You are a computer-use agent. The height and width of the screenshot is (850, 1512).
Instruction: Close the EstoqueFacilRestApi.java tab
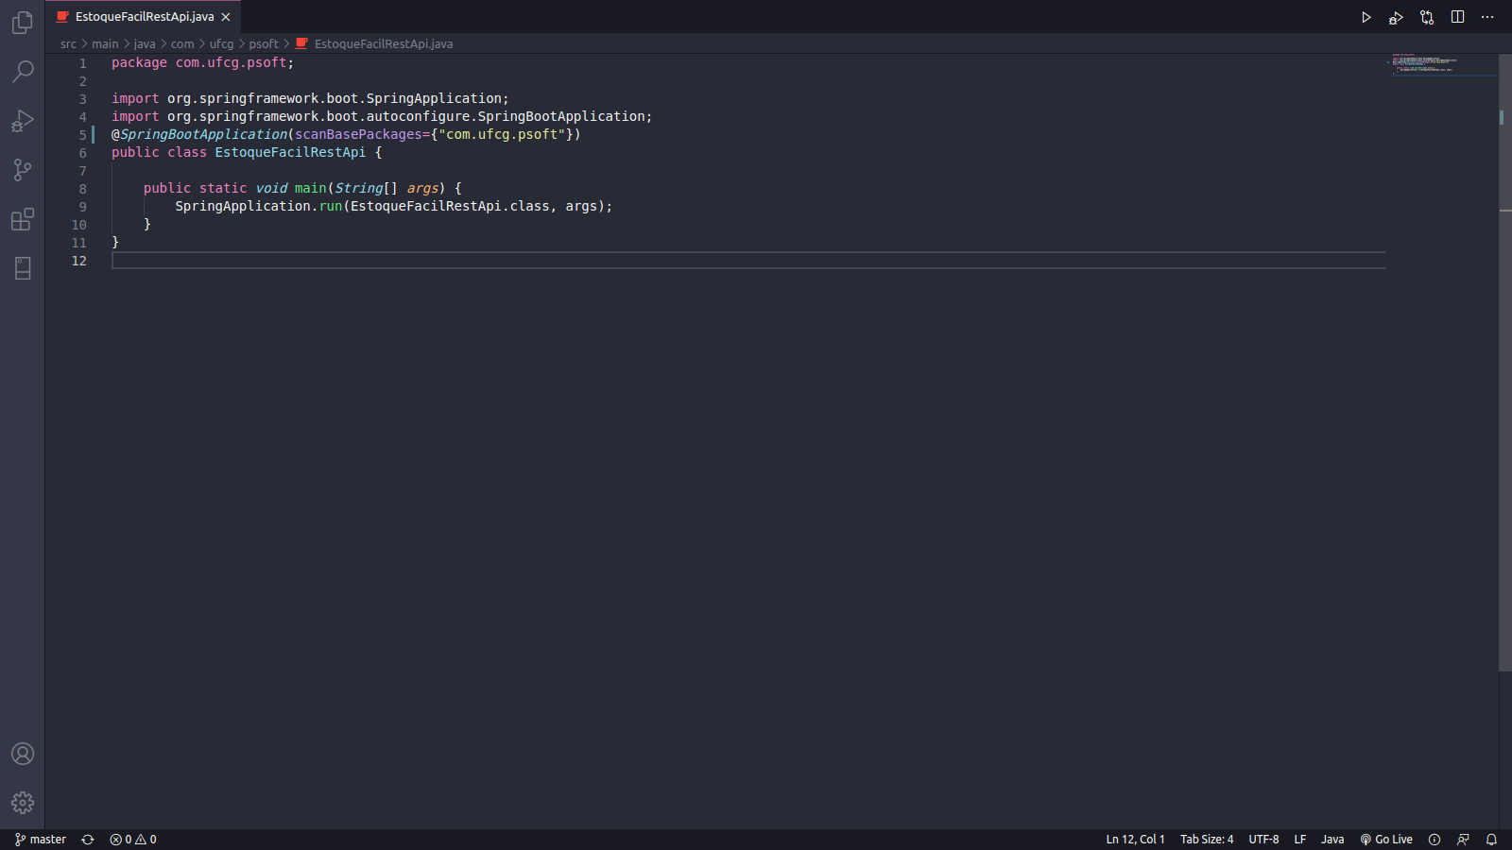[x=226, y=17]
